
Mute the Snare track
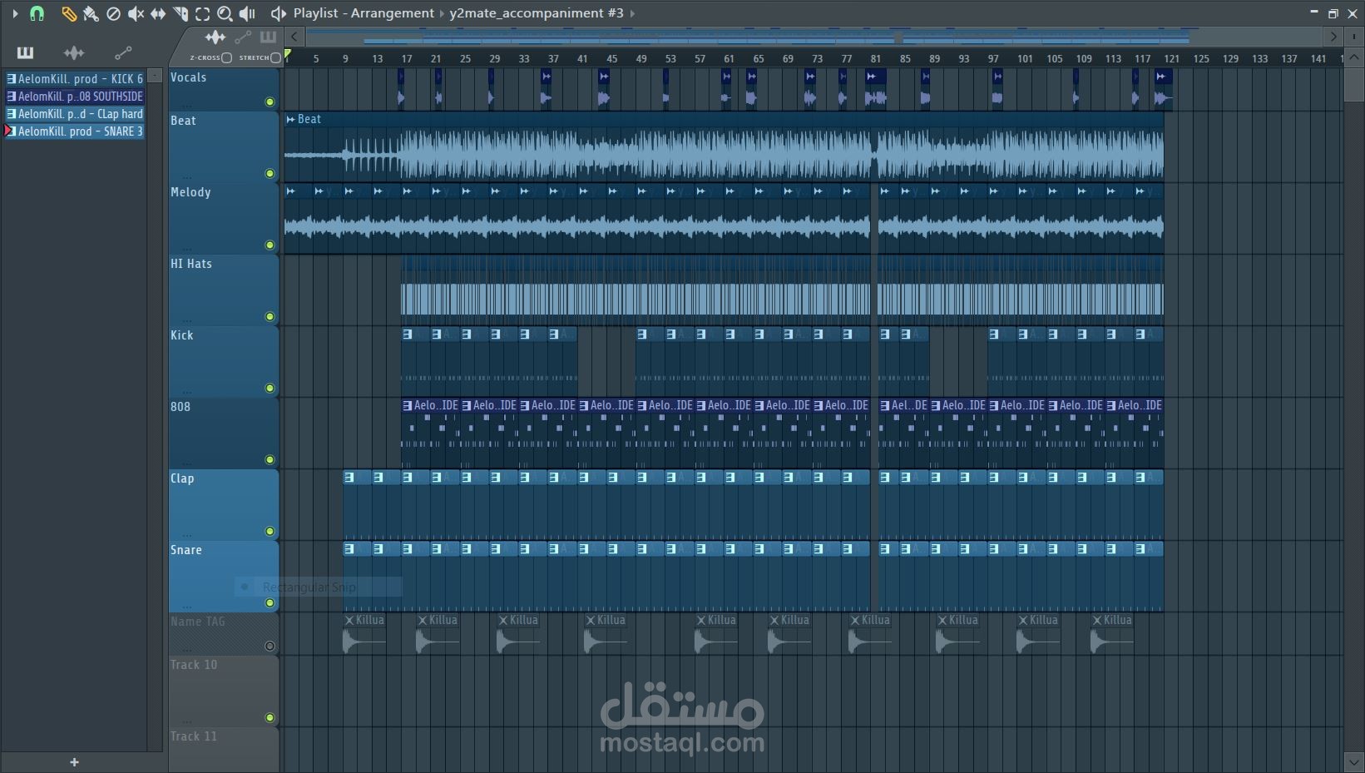click(x=270, y=603)
